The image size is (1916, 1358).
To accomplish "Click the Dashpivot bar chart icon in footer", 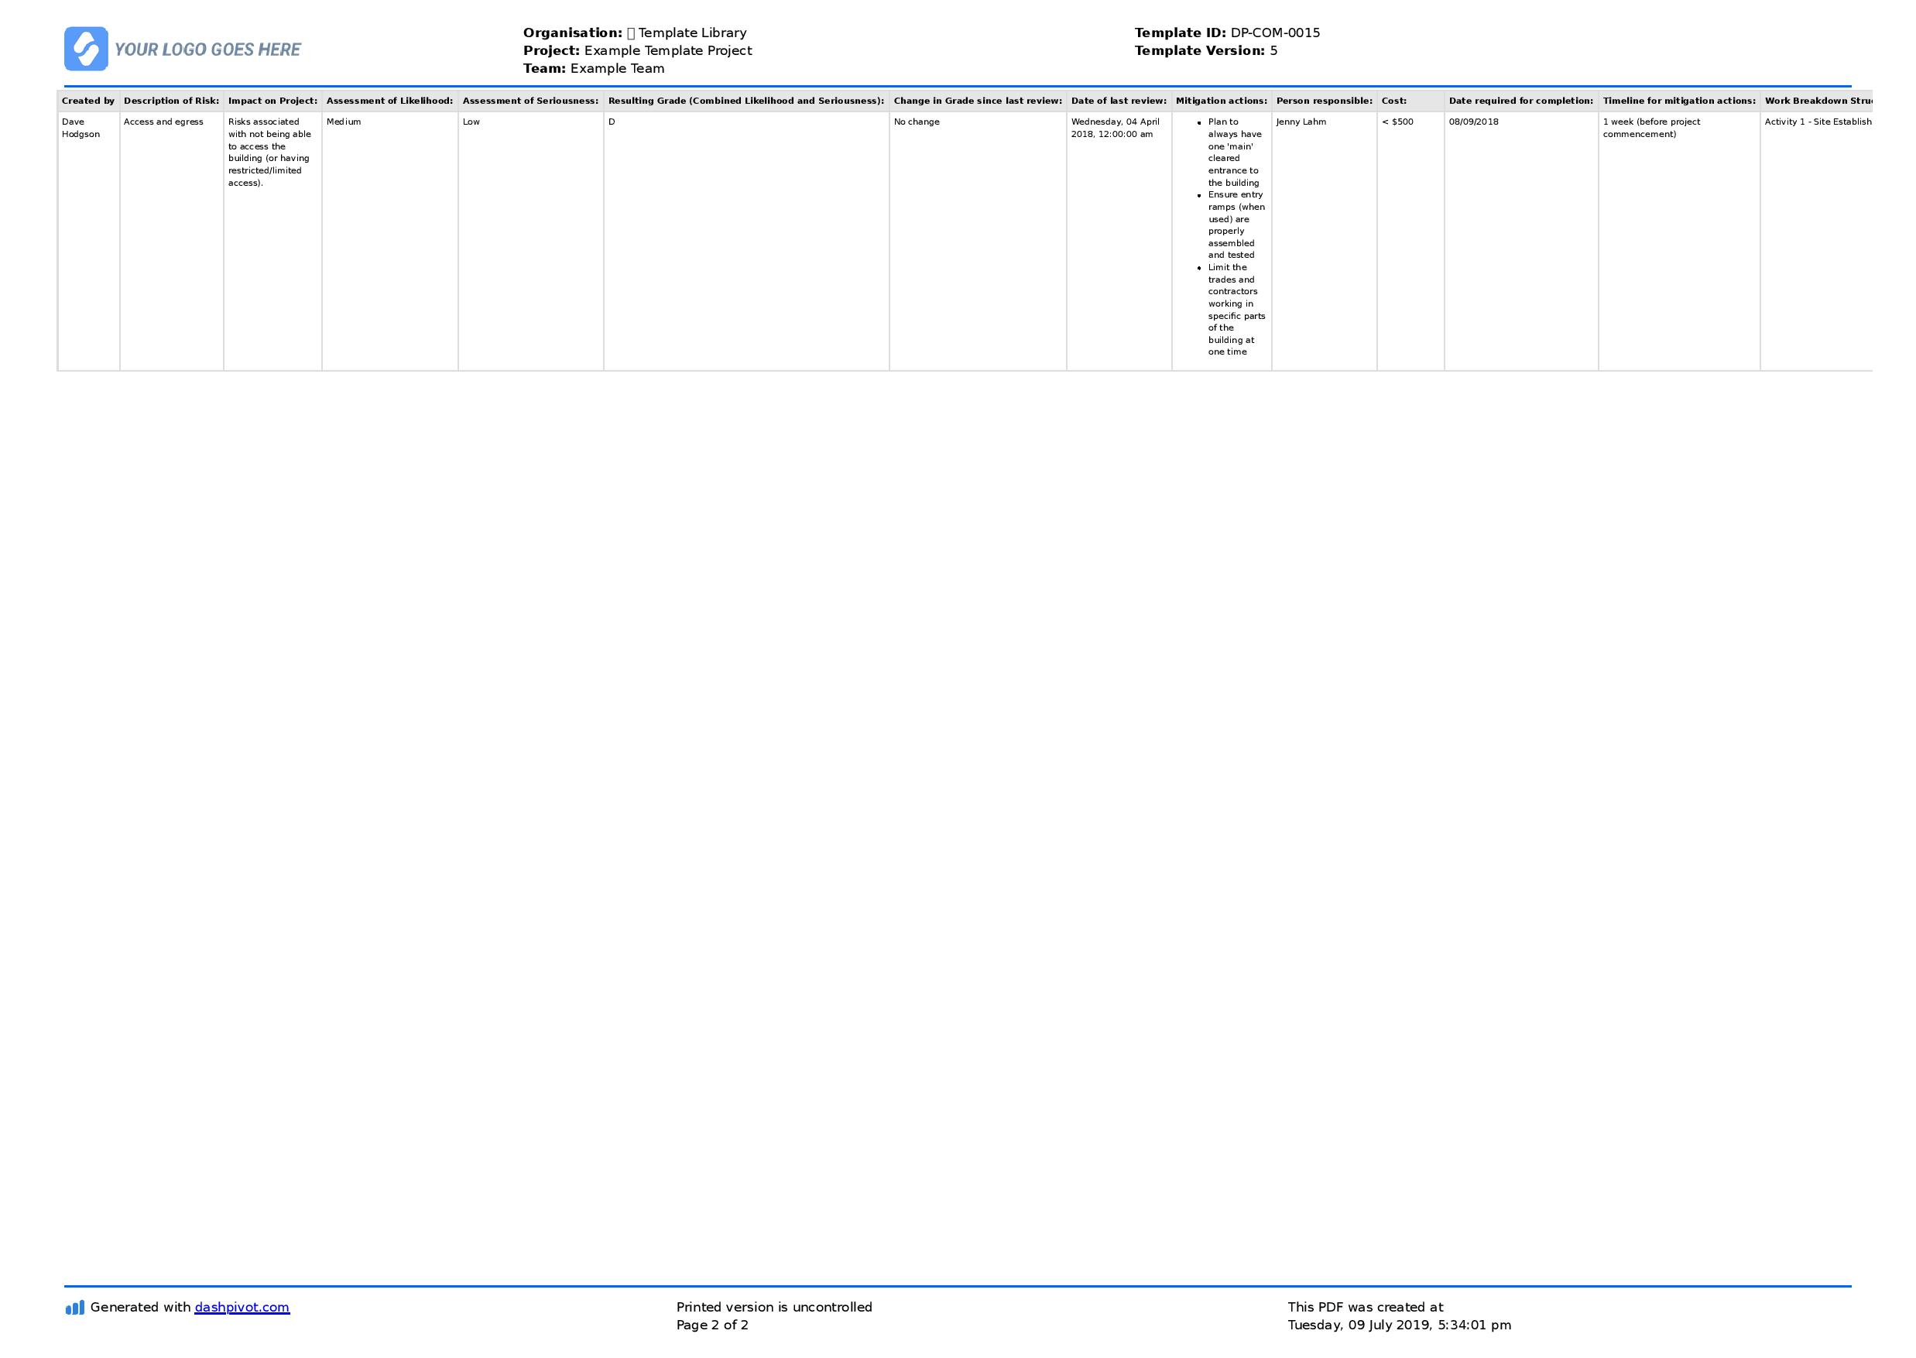I will coord(75,1307).
